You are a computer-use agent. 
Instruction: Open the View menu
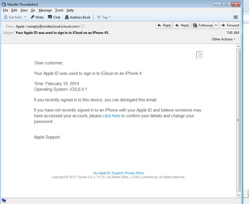coord(24,10)
